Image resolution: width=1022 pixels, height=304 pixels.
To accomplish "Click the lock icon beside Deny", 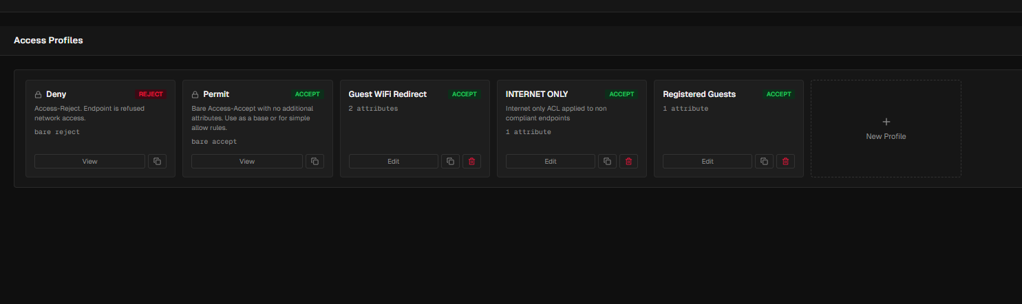I will click(x=39, y=94).
